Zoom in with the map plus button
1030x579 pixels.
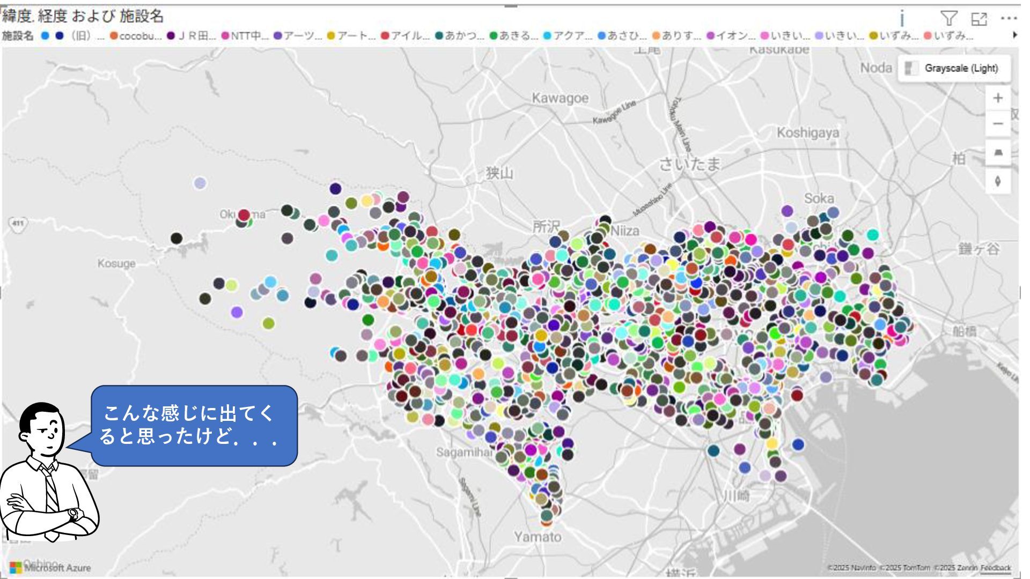pyautogui.click(x=998, y=98)
